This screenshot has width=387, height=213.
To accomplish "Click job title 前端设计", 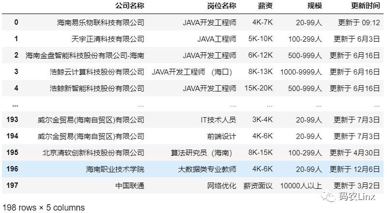I will click(222, 136).
